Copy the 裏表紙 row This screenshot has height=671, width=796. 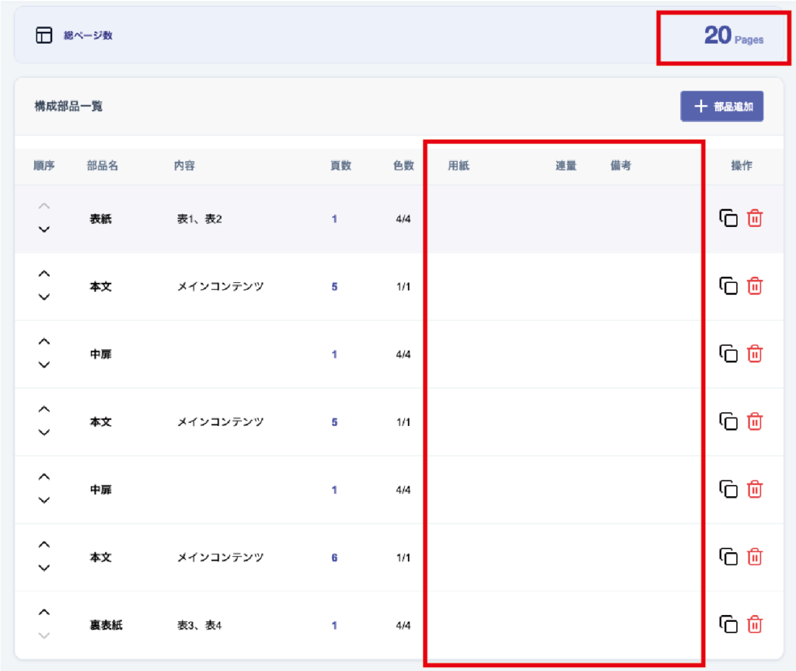(728, 624)
